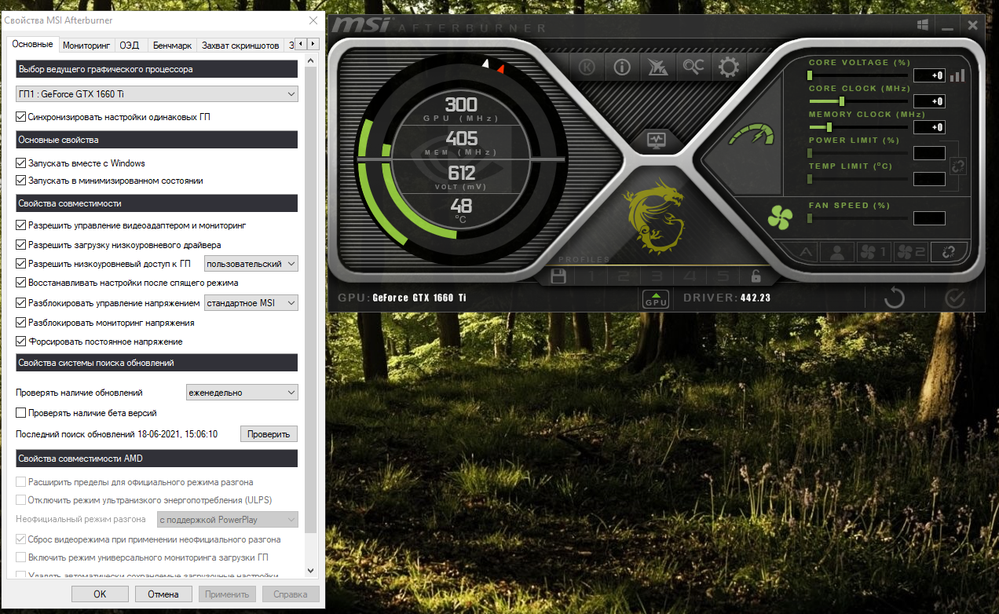Click the green speedometer overclock icon
Viewport: 999px width, 614px height.
point(751,134)
